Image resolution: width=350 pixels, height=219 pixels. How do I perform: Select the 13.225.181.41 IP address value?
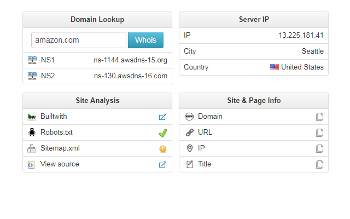pos(301,35)
